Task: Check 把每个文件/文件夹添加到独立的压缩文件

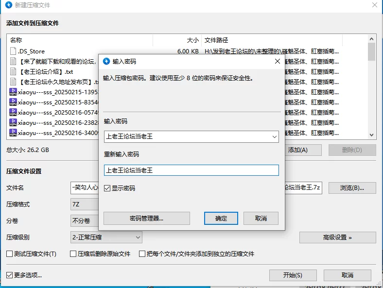Action: [142, 254]
